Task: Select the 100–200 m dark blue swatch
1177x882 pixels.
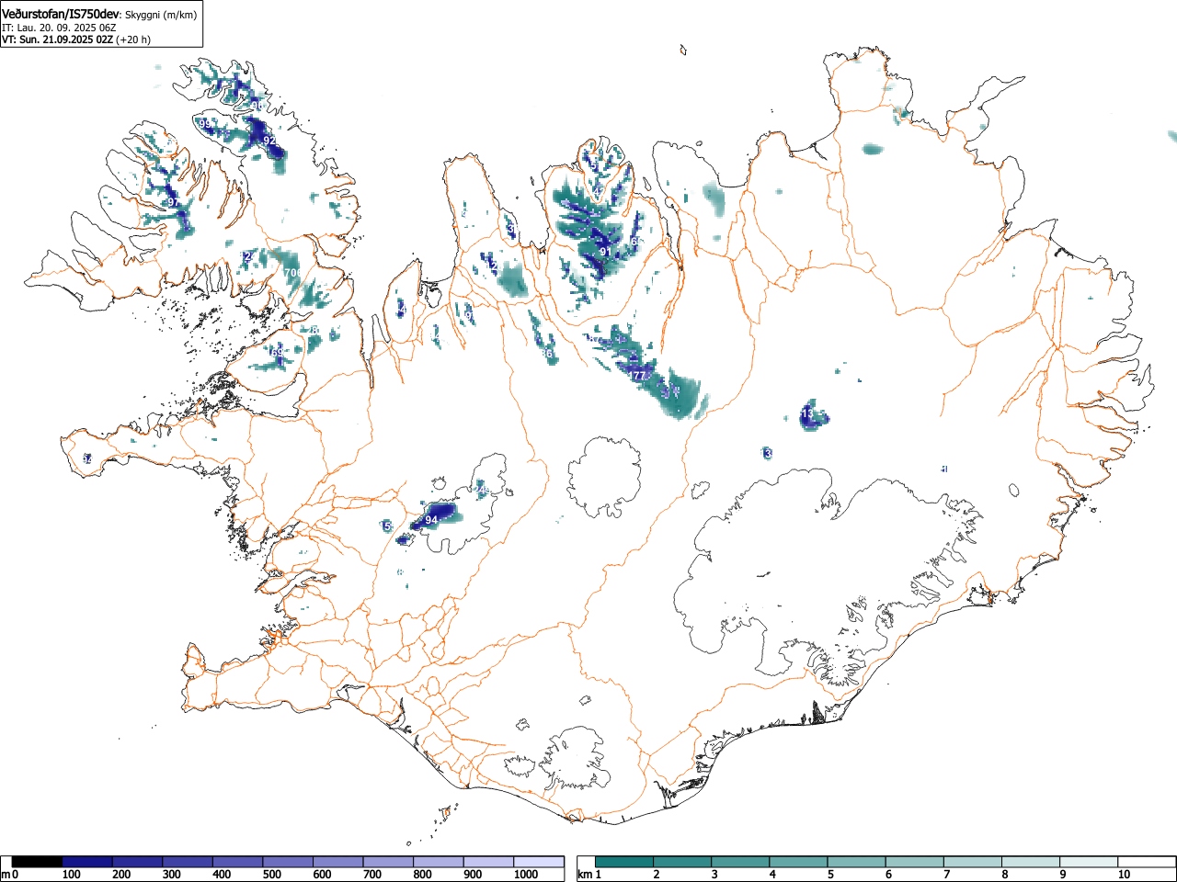Action: click(87, 862)
